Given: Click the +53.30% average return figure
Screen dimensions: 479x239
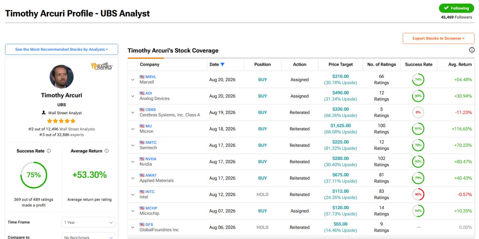Looking at the screenshot, I should pos(90,175).
